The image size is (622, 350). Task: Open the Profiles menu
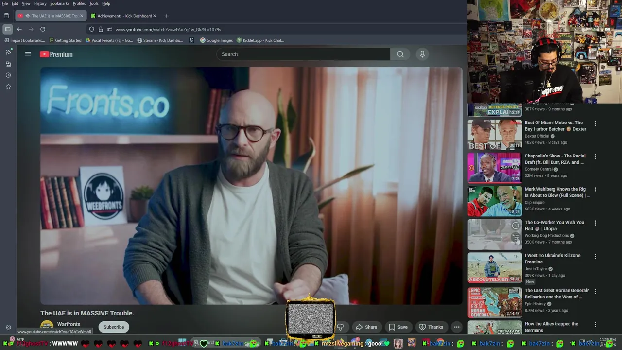[79, 3]
